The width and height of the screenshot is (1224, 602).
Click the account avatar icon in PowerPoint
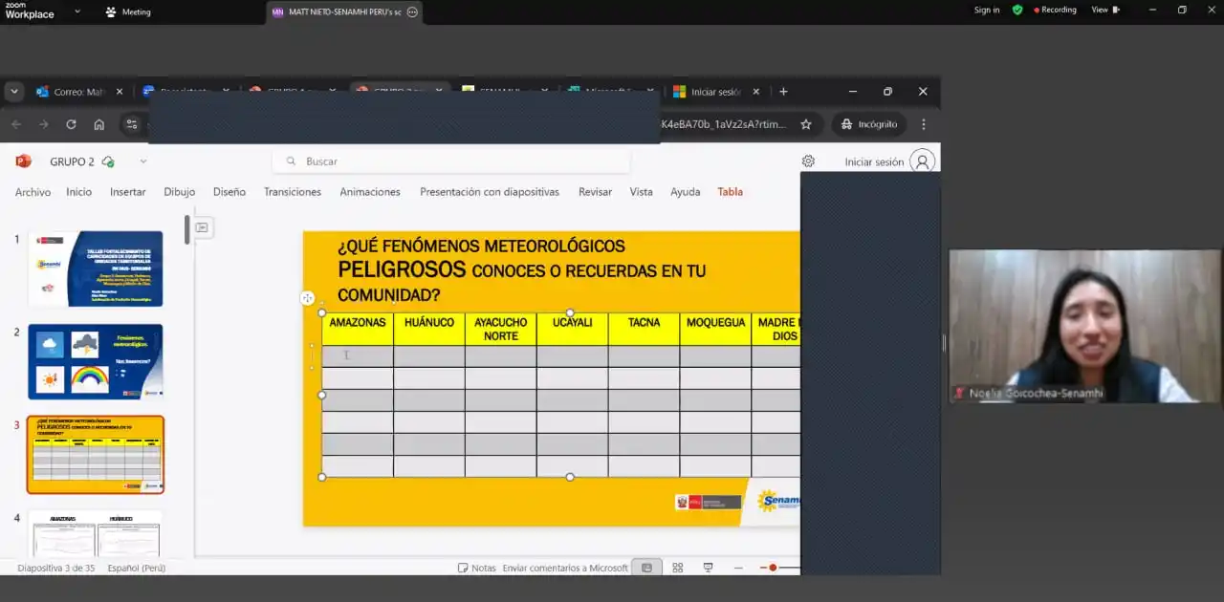point(922,161)
